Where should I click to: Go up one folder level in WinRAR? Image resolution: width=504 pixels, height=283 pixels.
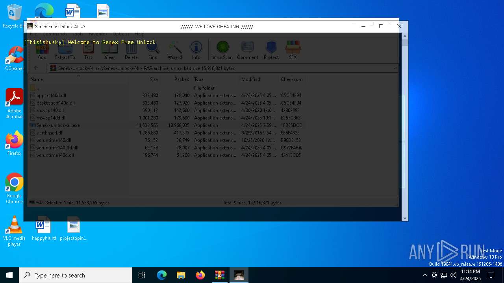(36, 68)
